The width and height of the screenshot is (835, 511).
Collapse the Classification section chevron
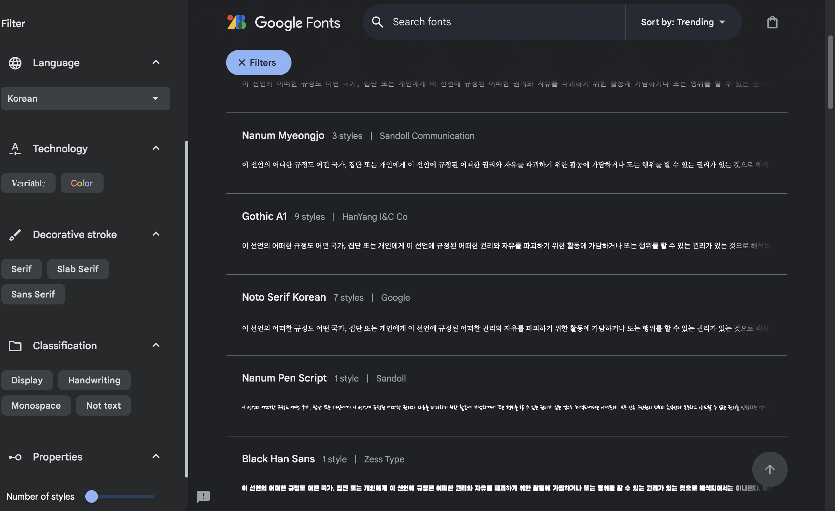pyautogui.click(x=156, y=345)
